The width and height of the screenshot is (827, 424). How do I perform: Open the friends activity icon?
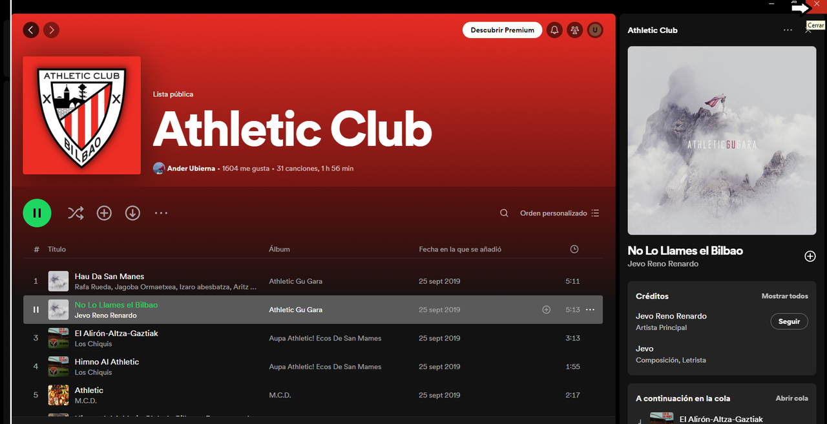coord(574,30)
